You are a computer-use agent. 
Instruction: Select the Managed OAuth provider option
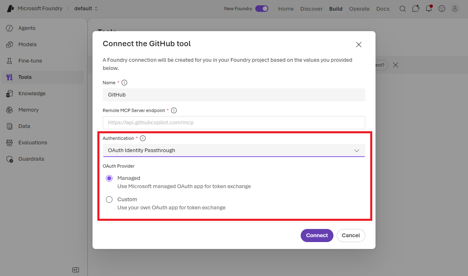coord(109,178)
